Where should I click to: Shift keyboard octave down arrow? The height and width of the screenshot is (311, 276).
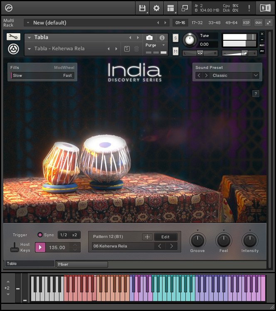[8, 294]
